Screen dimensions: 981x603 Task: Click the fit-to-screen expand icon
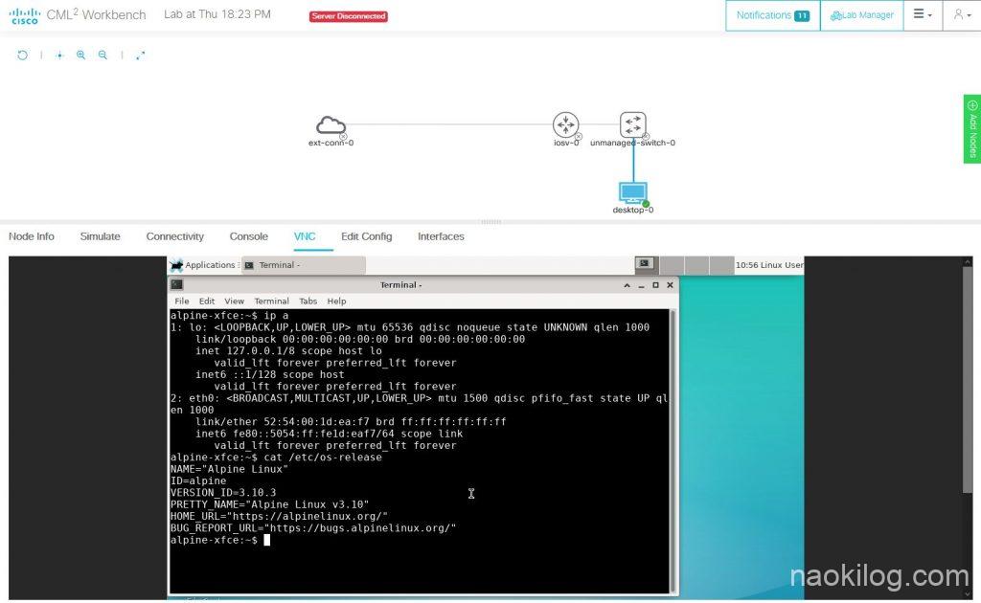point(140,55)
